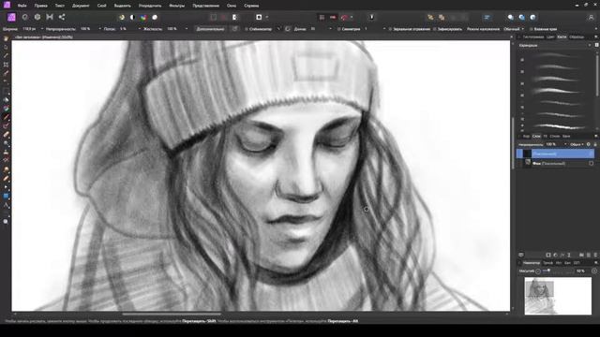This screenshot has width=600, height=337.
Task: Select the Clone Brush tool
Action: [x=6, y=152]
